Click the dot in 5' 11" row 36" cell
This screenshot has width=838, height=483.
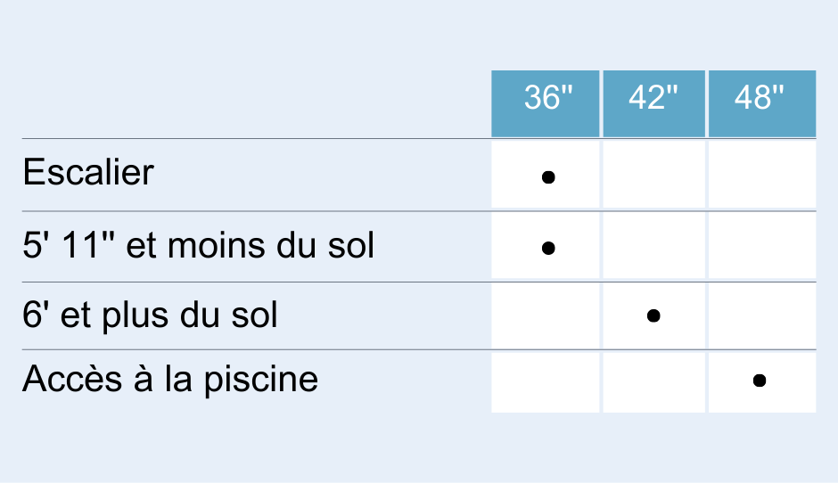548,248
